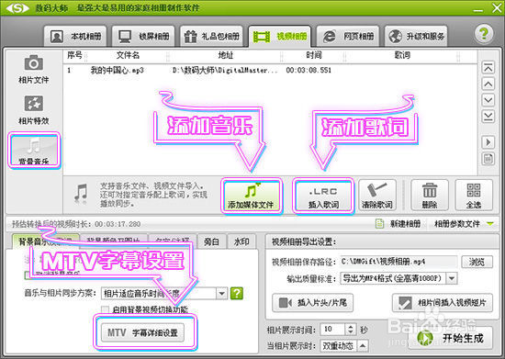The width and height of the screenshot is (505, 359).
Task: Click green help icon beside sync scheme
Action: 237,293
